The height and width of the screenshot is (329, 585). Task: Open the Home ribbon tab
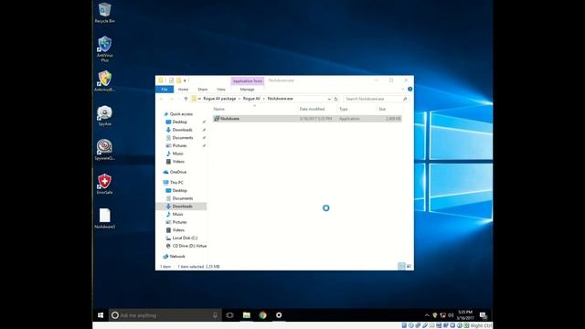pos(183,90)
